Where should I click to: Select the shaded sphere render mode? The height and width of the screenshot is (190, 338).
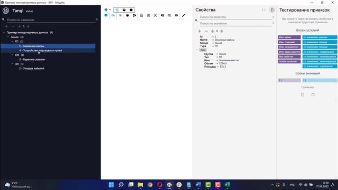pos(124,10)
